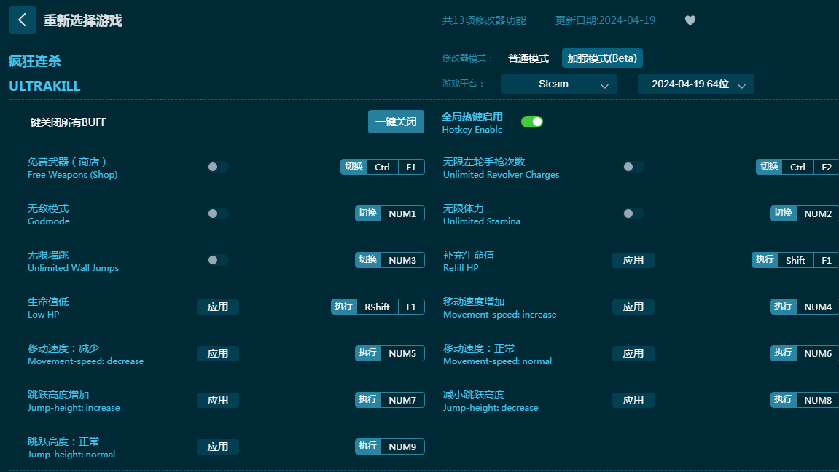Click F1 key field for Free Weapons
This screenshot has height=472, width=839.
(411, 167)
